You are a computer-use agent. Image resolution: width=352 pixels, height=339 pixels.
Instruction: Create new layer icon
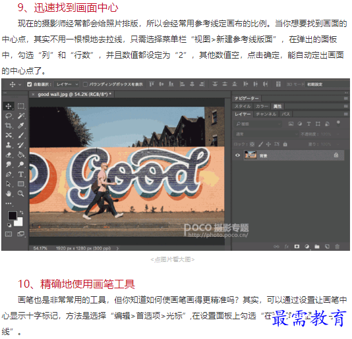[327, 246]
